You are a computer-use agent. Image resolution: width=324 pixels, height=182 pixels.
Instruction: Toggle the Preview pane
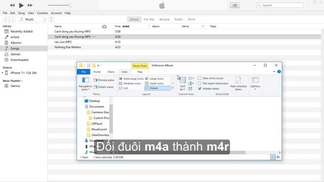(x=104, y=80)
